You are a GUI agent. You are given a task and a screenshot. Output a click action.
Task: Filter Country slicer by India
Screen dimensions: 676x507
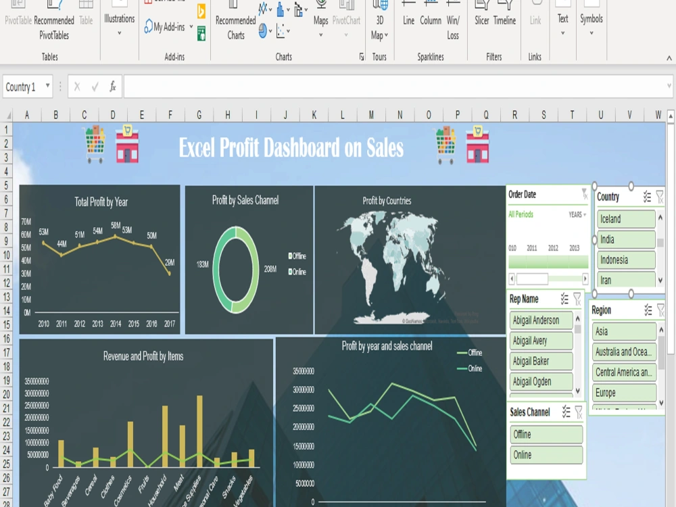coord(627,240)
